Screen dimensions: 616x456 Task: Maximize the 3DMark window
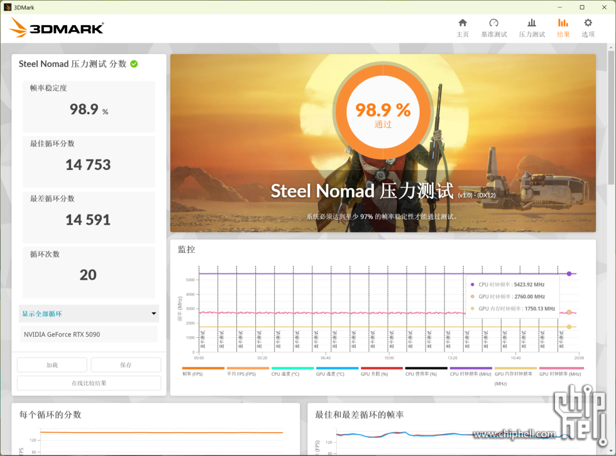[582, 7]
